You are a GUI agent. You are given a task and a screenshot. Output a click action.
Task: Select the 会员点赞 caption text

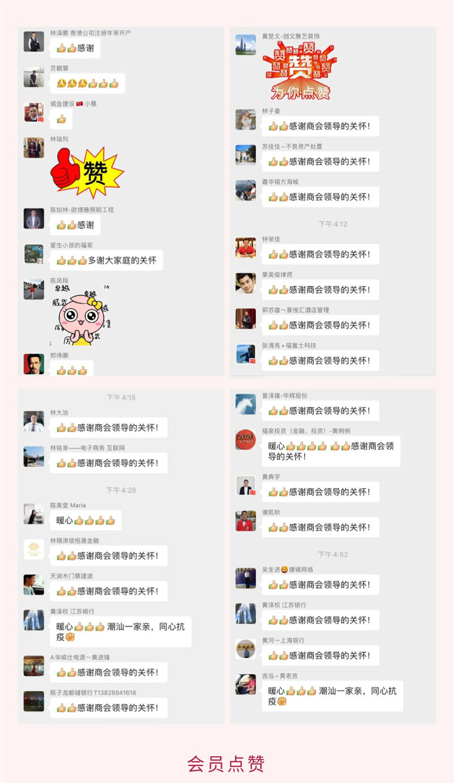[x=226, y=763]
